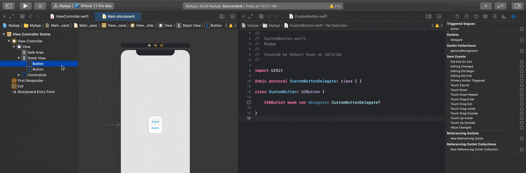Stop the running build

pyautogui.click(x=40, y=6)
